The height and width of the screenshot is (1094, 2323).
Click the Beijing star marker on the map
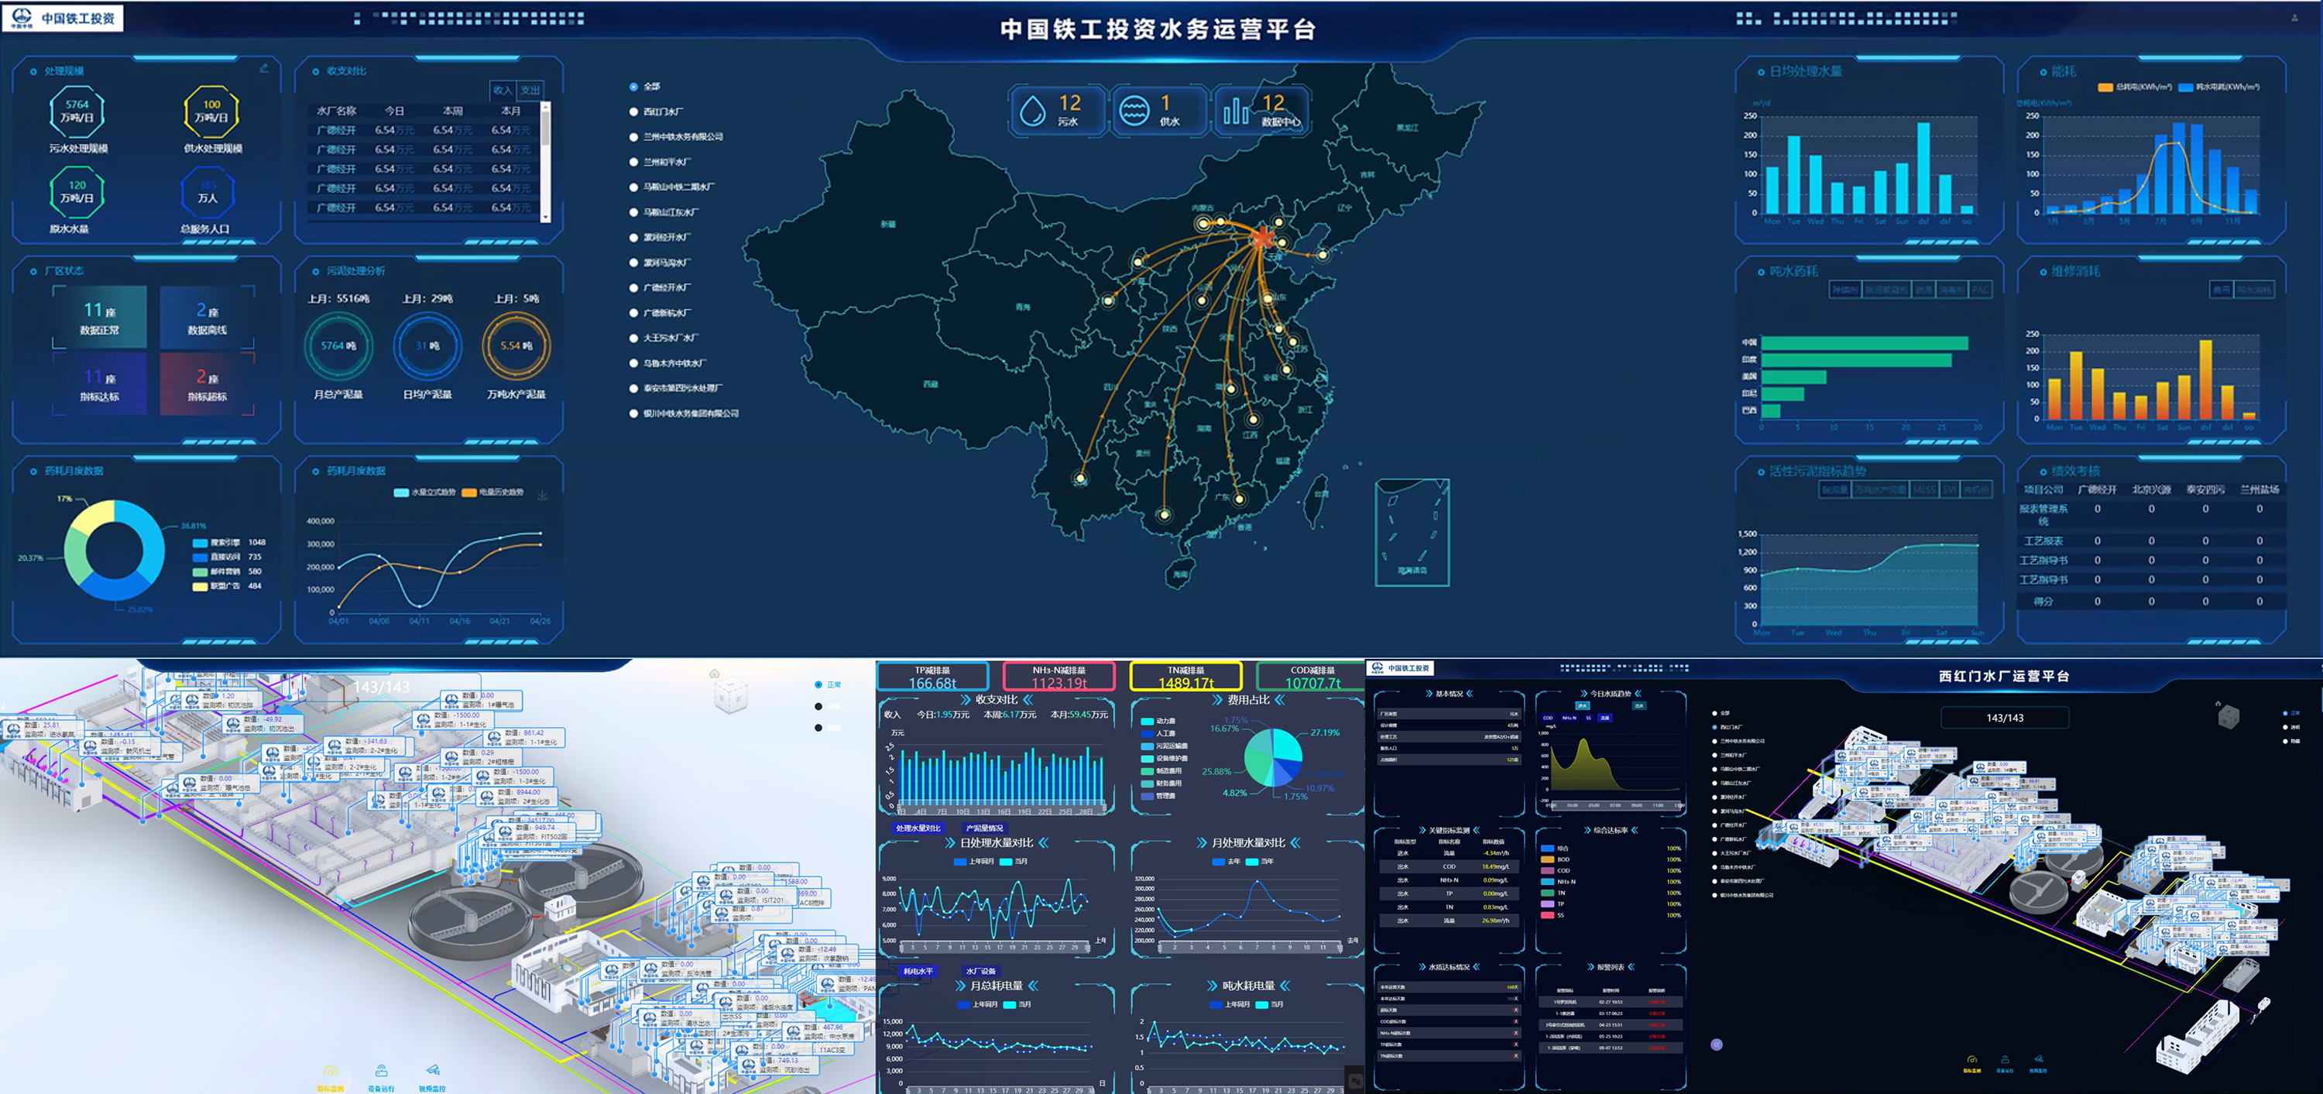(x=1264, y=238)
